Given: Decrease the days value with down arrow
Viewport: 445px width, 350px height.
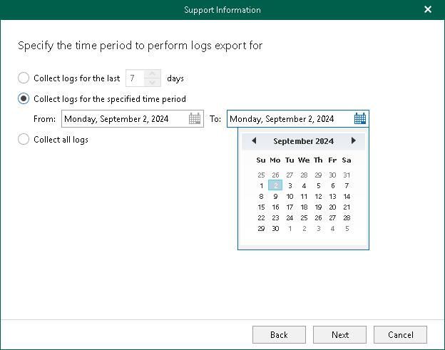Looking at the screenshot, I should (153, 82).
